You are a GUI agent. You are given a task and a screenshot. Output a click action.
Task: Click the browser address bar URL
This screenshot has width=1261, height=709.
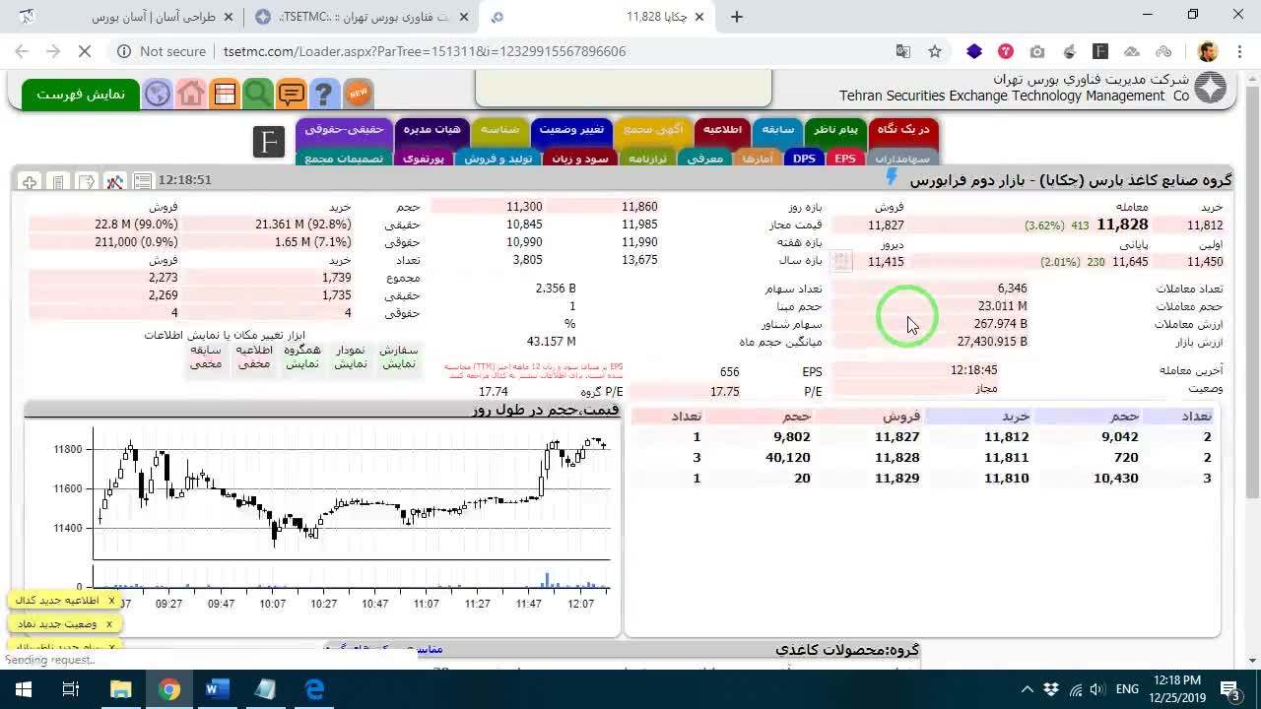point(425,51)
